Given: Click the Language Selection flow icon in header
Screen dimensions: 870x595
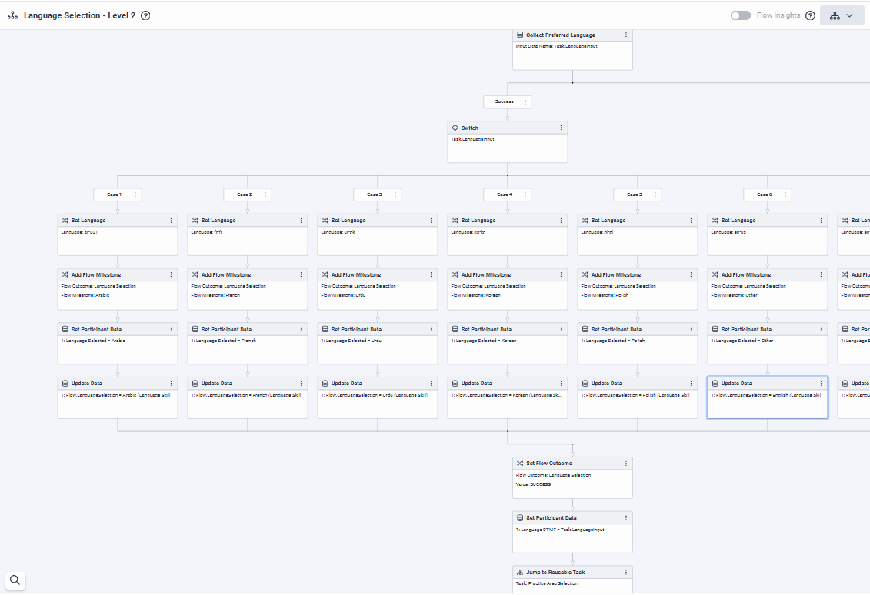Looking at the screenshot, I should click(12, 15).
